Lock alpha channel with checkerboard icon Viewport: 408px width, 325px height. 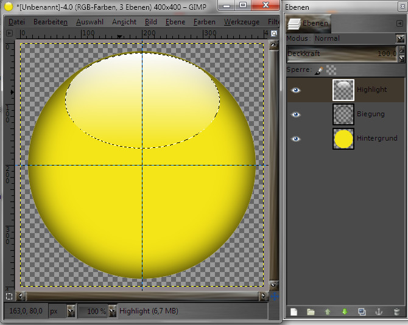pyautogui.click(x=331, y=70)
